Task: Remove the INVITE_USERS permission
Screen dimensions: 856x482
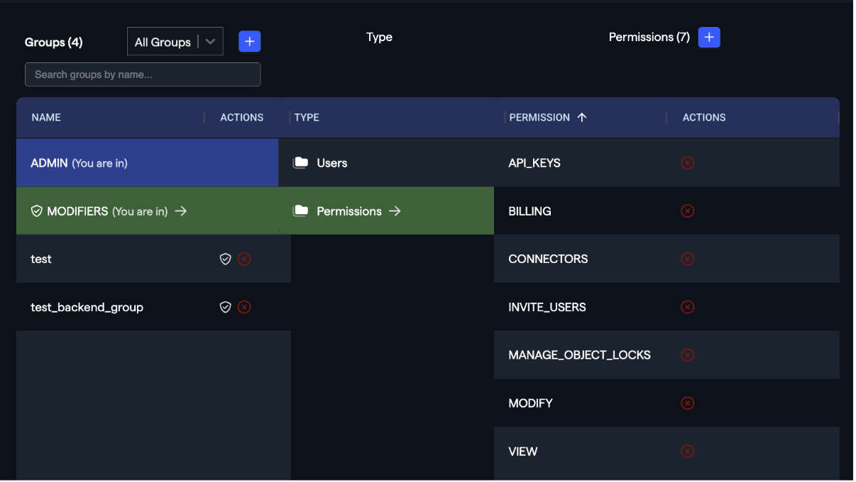Action: (x=687, y=307)
